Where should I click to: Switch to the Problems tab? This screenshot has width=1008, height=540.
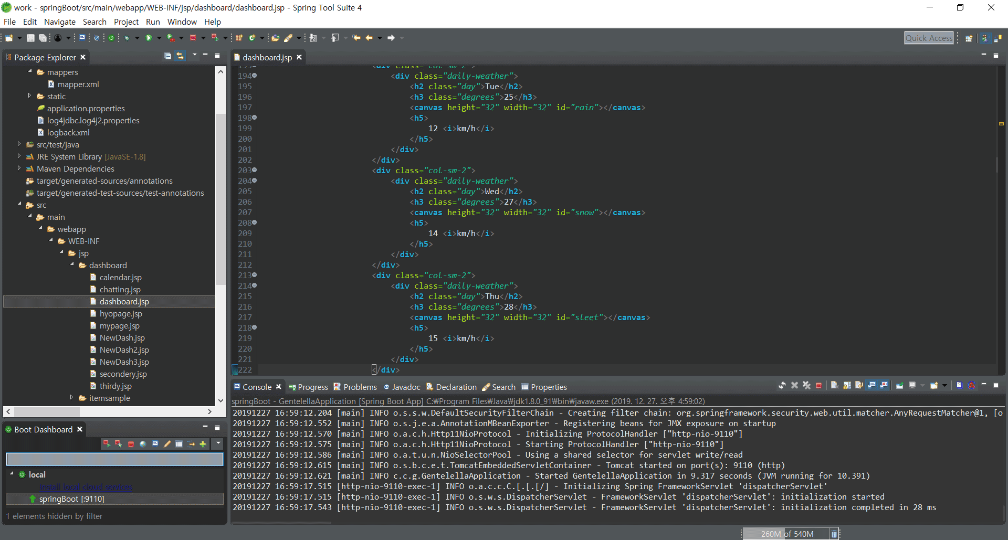point(355,387)
